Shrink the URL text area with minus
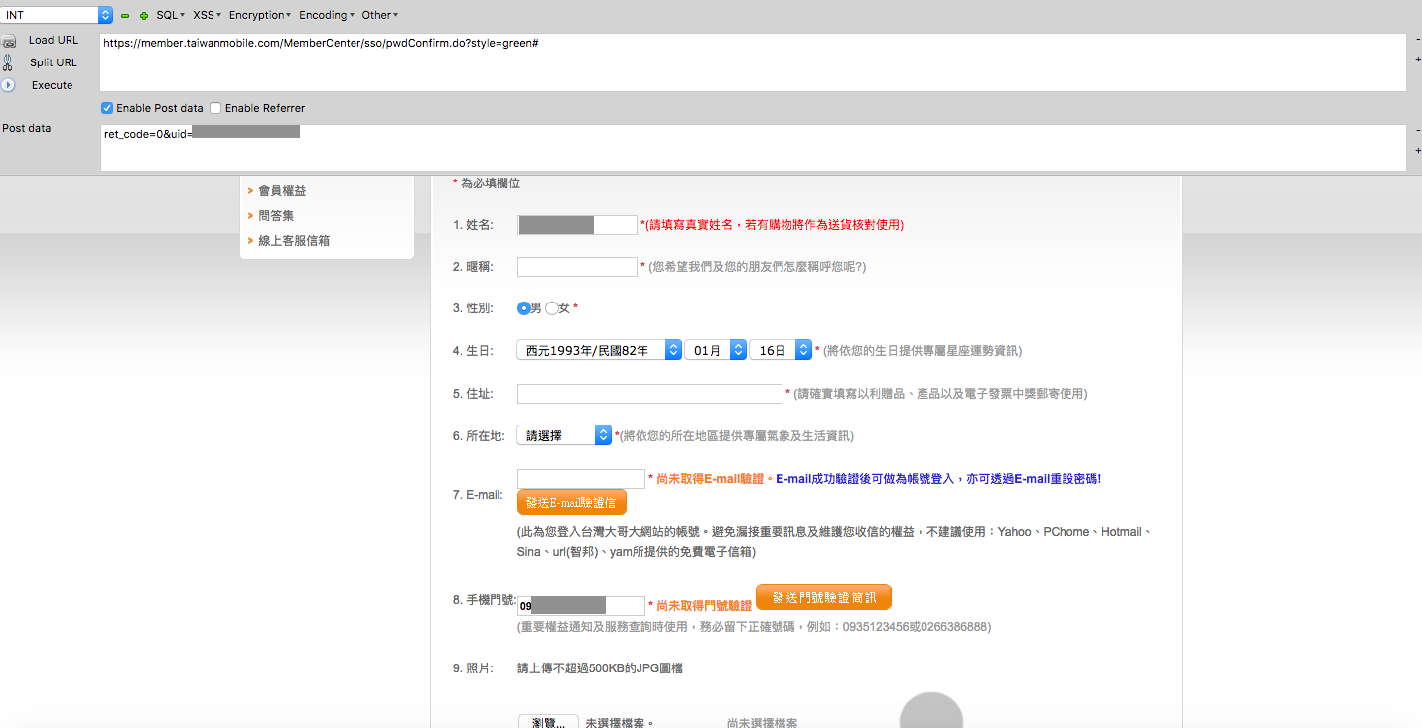This screenshot has width=1422, height=728. (x=1417, y=38)
